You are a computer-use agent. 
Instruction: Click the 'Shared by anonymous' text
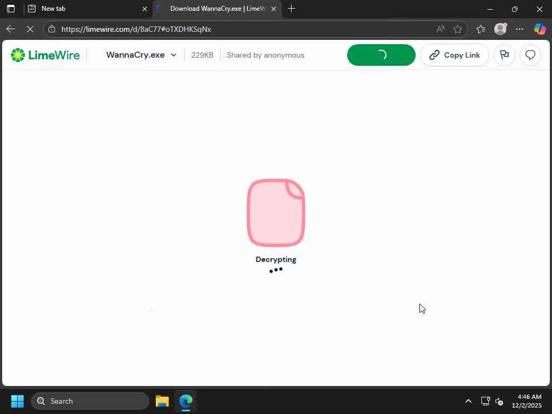[x=265, y=56]
